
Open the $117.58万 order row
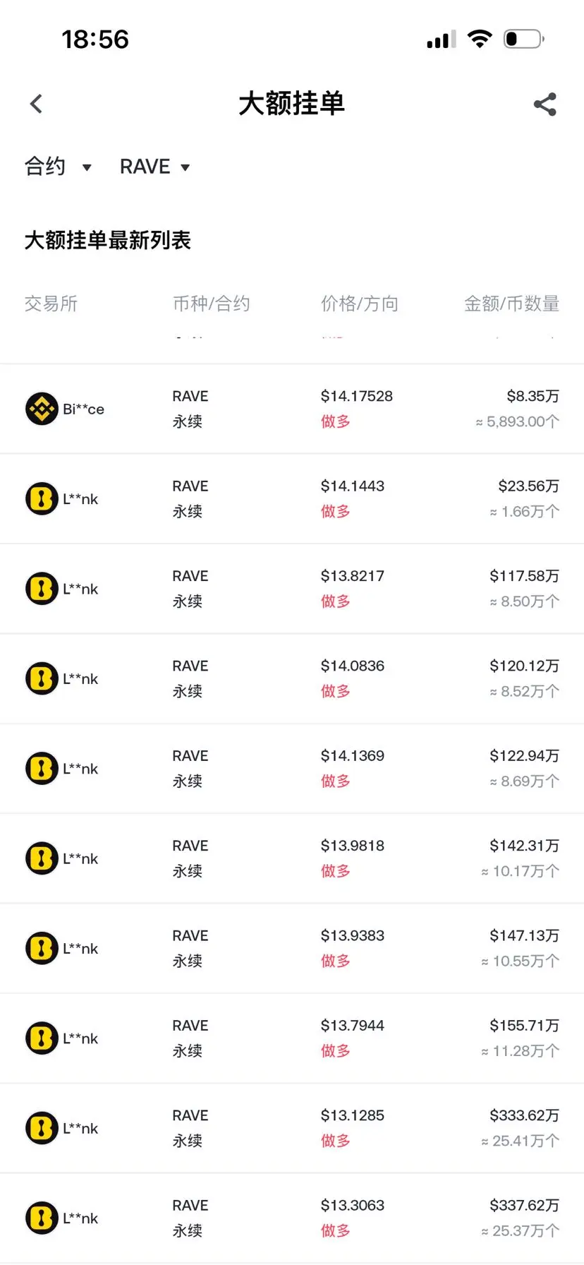click(x=292, y=589)
